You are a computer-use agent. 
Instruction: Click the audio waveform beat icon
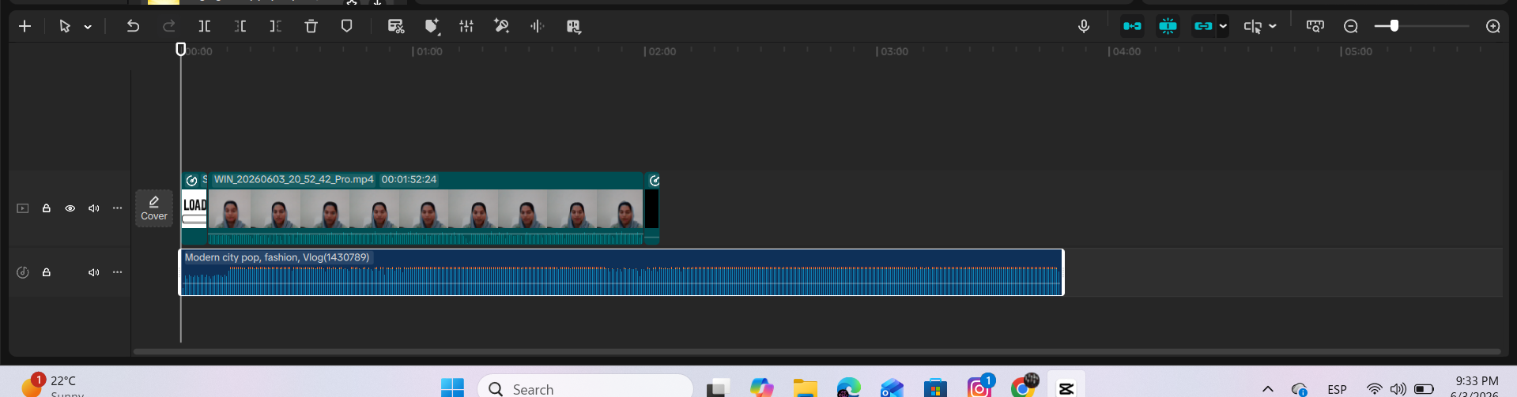[x=538, y=26]
